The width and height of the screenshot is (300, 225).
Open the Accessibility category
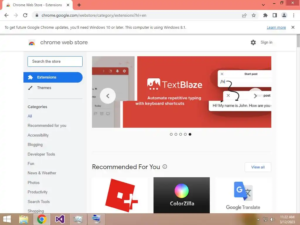(x=38, y=135)
